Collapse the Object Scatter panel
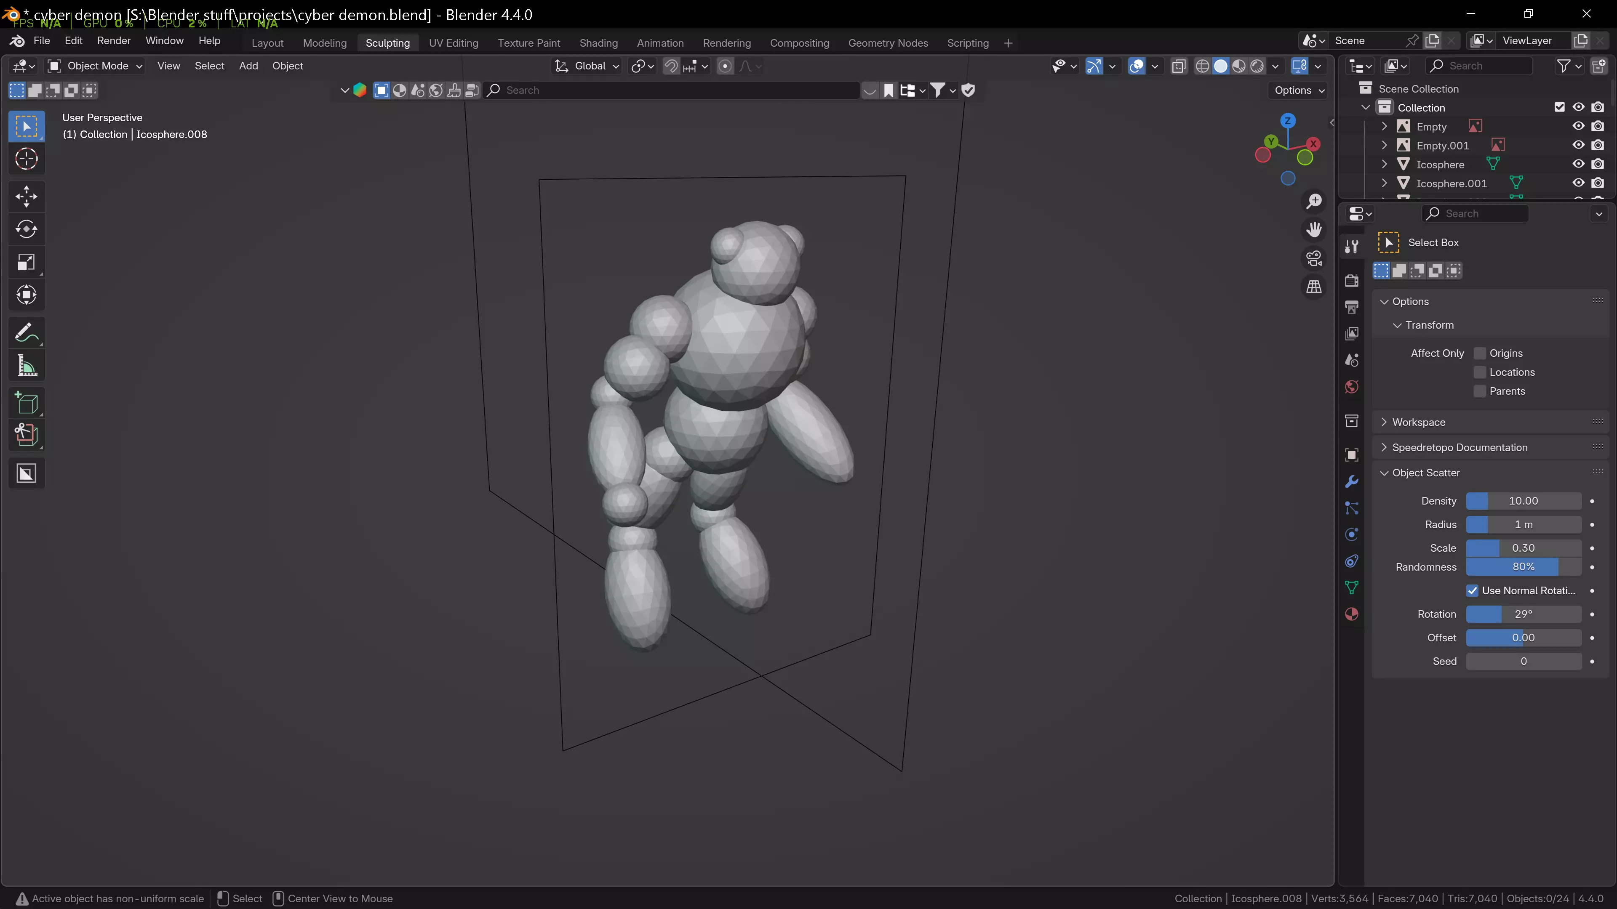1617x909 pixels. [x=1425, y=473]
